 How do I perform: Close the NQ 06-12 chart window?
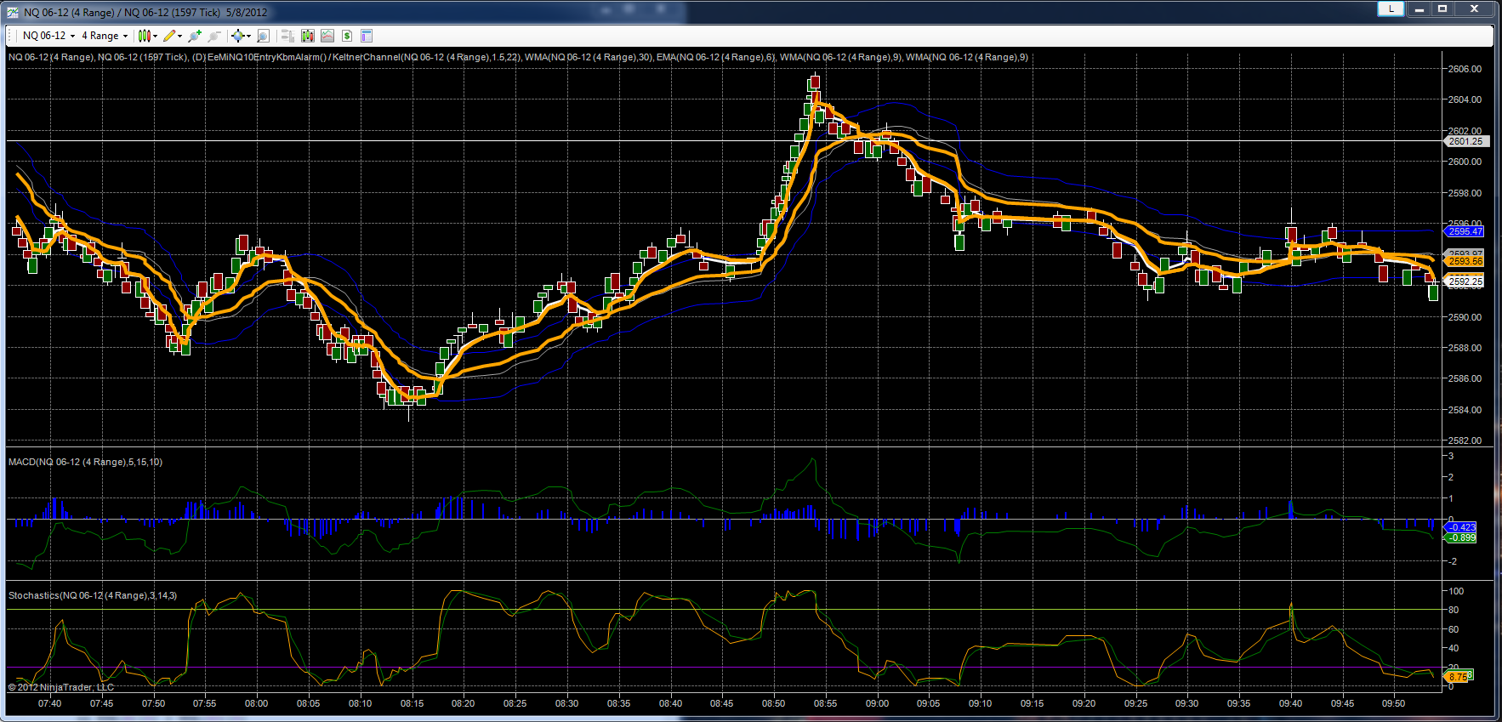(1474, 9)
